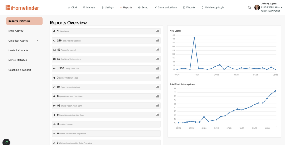Click the person icon beside New Leads
Viewport: 285px width, 145px height.
54,31
